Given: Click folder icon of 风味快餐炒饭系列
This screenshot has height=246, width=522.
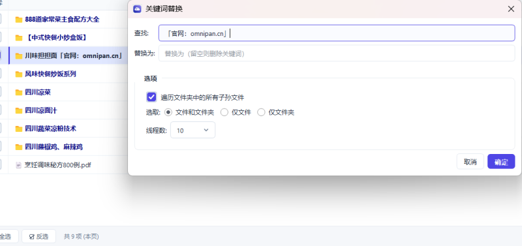Looking at the screenshot, I should point(19,74).
